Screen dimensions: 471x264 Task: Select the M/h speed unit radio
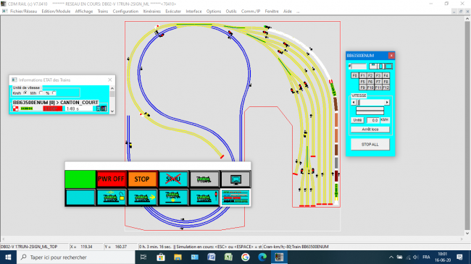[x=41, y=93]
